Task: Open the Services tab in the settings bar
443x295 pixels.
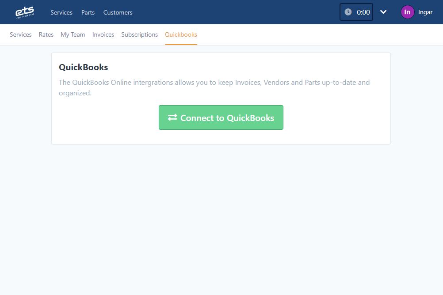Action: pyautogui.click(x=20, y=34)
